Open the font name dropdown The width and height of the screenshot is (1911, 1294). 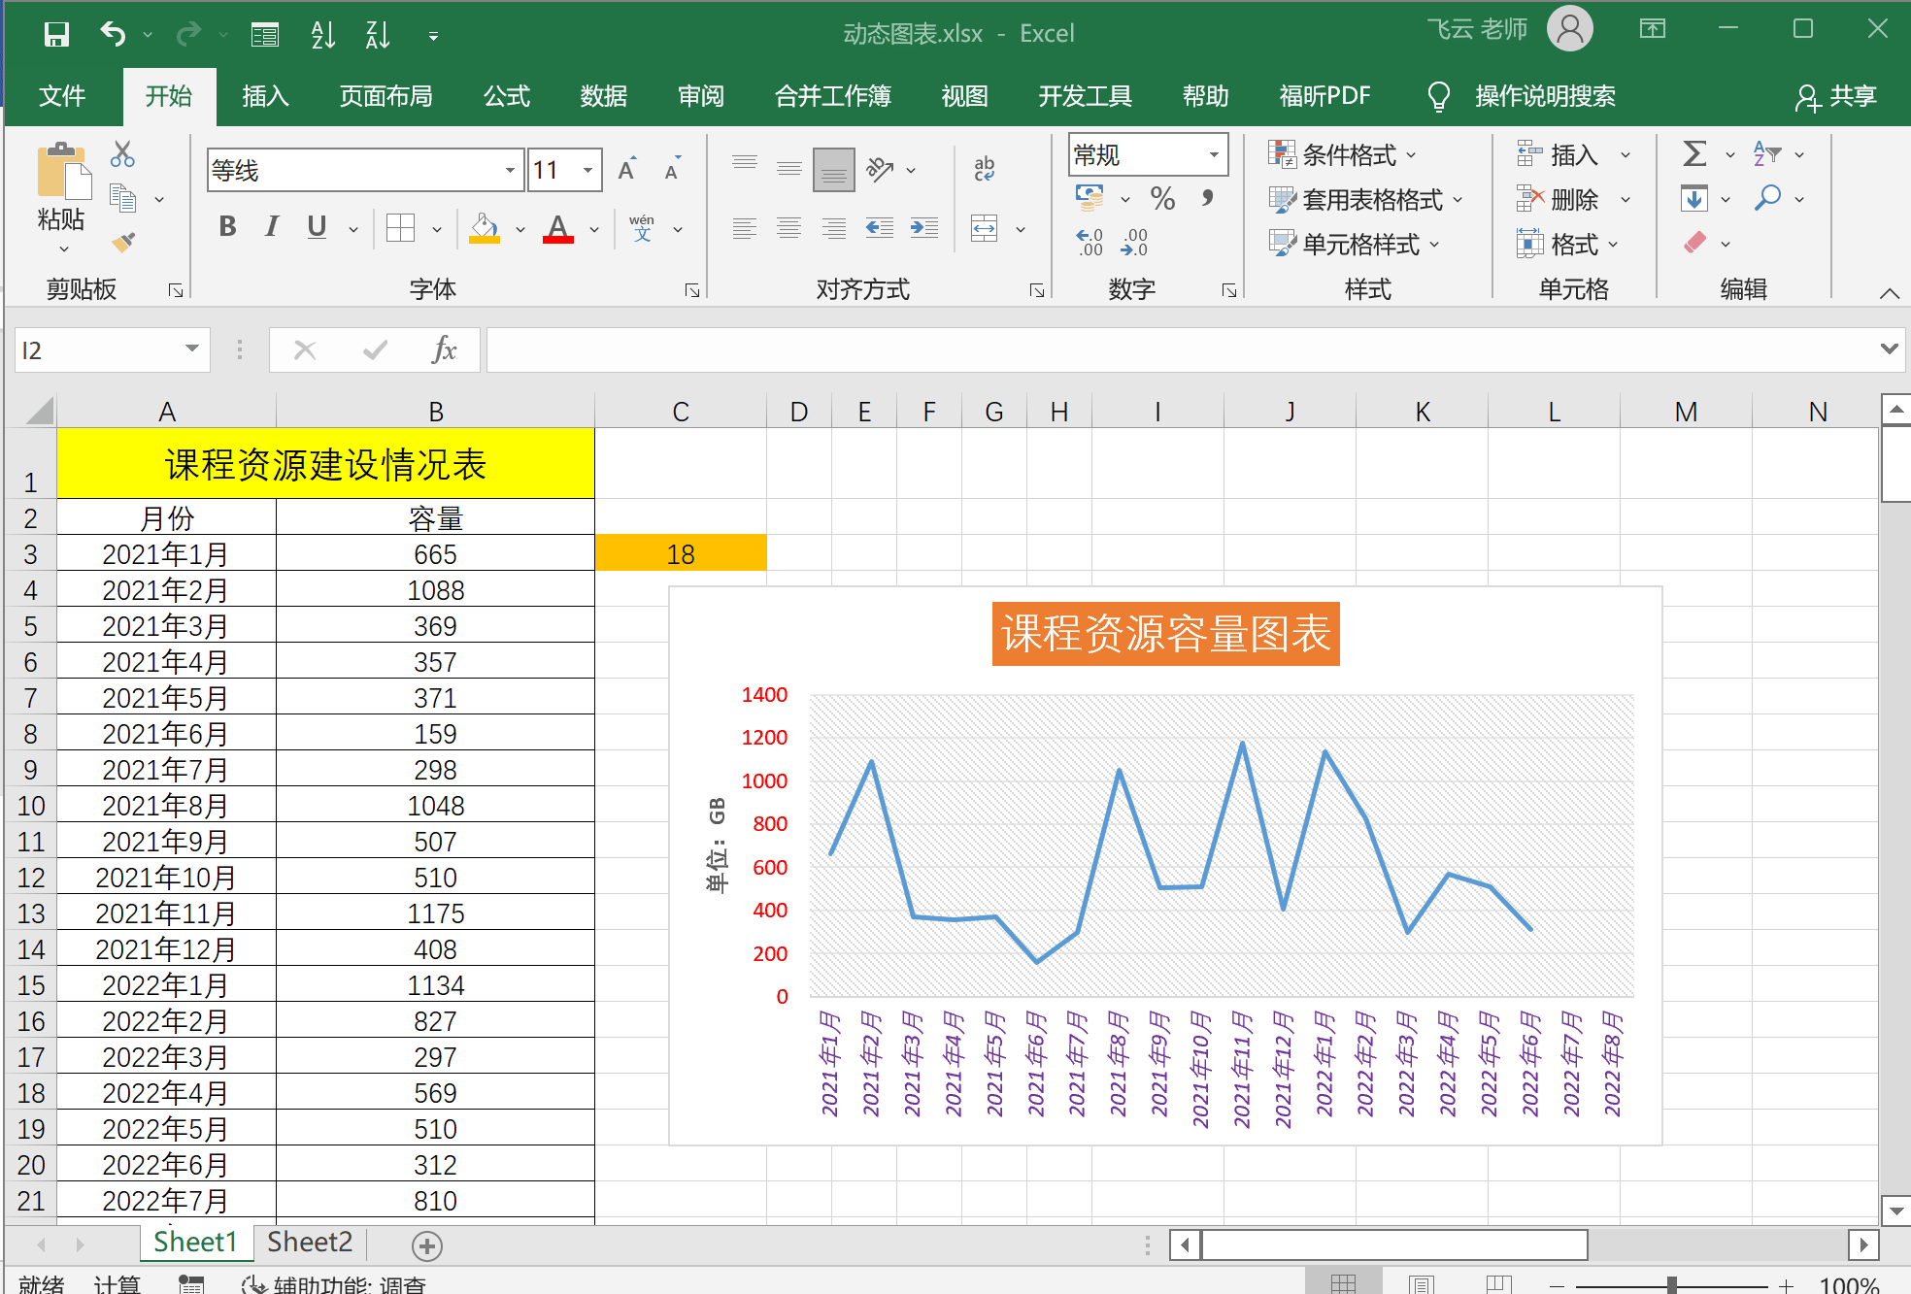click(x=510, y=171)
